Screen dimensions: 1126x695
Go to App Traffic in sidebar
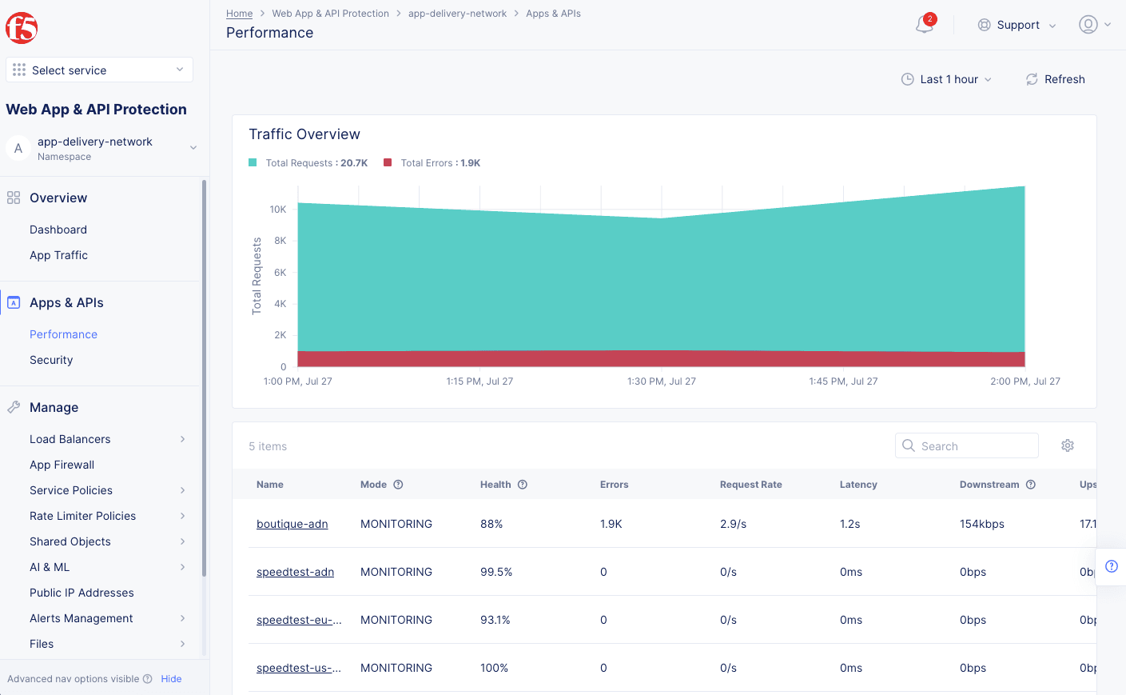pos(58,255)
